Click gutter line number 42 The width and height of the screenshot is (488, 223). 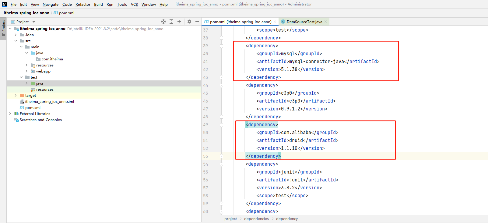205,69
